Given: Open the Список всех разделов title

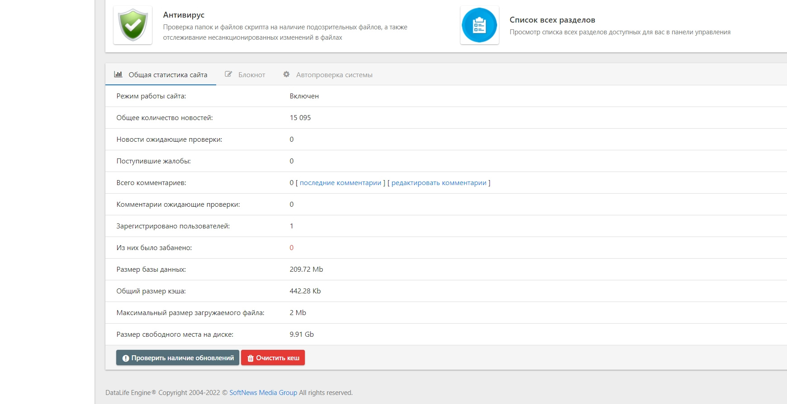Looking at the screenshot, I should (552, 20).
